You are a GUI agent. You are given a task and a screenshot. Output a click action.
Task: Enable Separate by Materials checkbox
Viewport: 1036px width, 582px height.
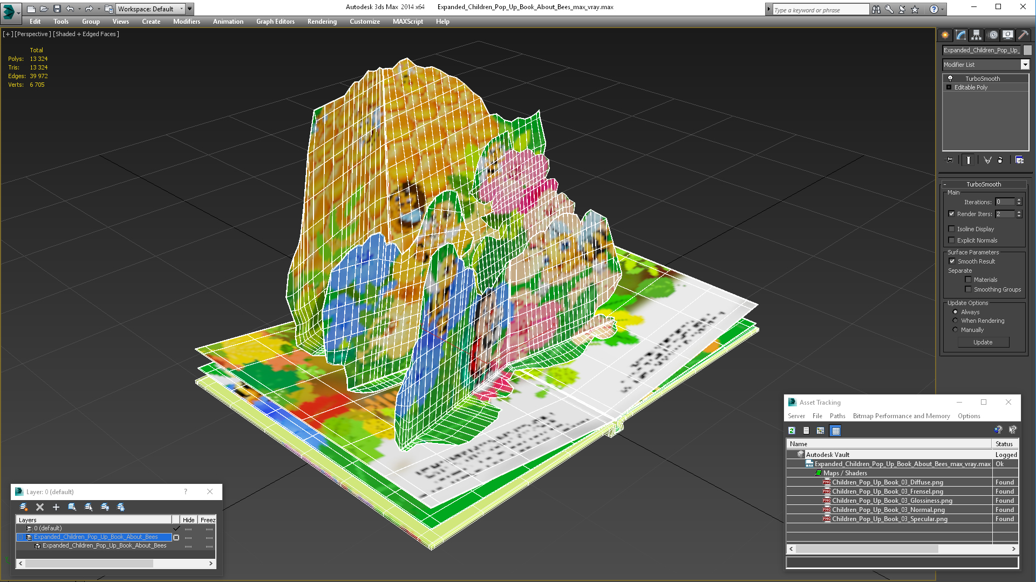969,280
